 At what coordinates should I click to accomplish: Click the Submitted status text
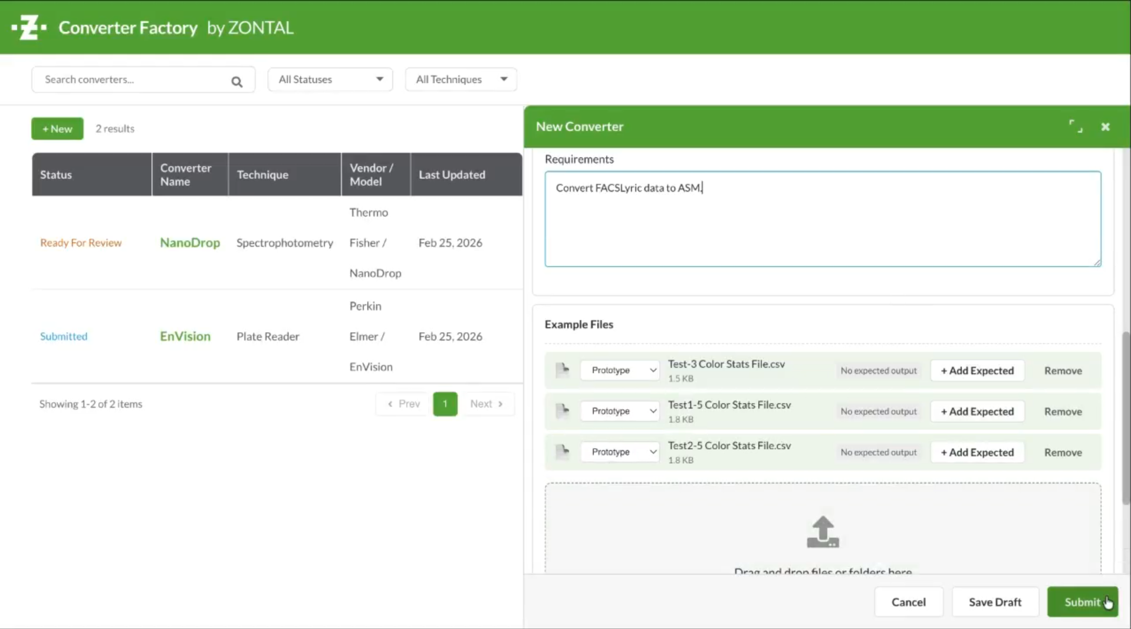[64, 336]
